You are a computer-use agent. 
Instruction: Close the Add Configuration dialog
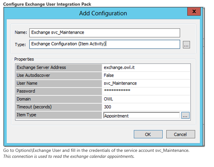click(194, 11)
